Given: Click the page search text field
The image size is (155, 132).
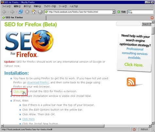Looking at the screenshot, I should pos(129,24).
